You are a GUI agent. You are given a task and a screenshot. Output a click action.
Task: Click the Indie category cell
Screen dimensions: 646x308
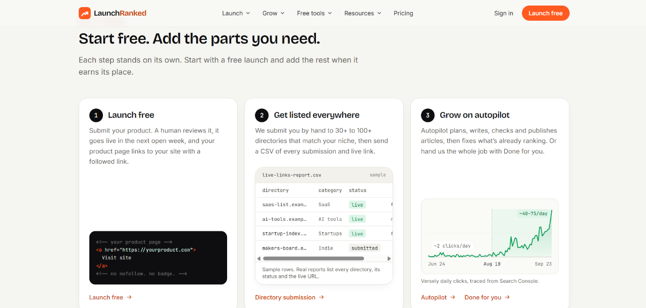tap(326, 248)
